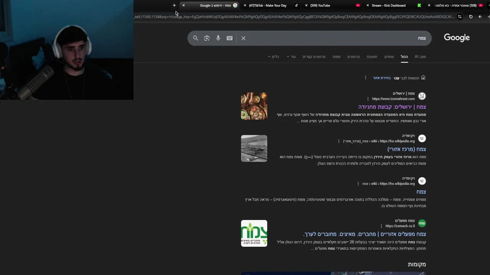Viewport: 490px width, 275px height.
Task: Clear the search query with X icon
Action: click(x=243, y=38)
